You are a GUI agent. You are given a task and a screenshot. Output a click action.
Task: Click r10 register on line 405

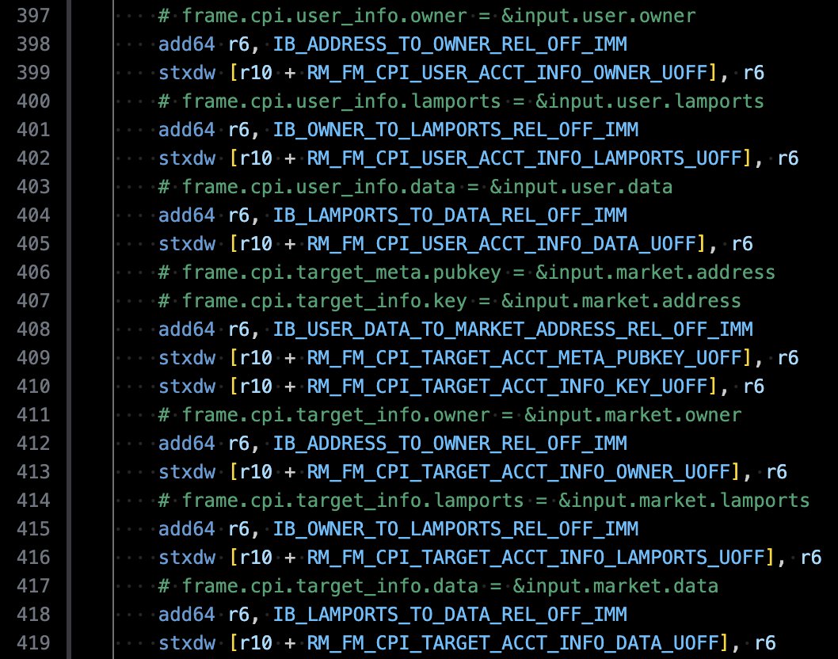tap(256, 244)
